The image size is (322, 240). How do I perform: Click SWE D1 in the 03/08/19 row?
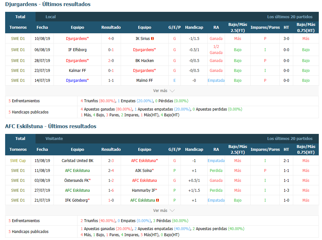(x=18, y=181)
